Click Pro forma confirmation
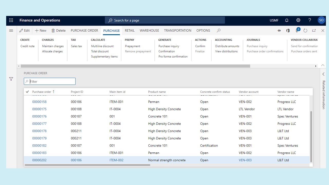 (173, 57)
